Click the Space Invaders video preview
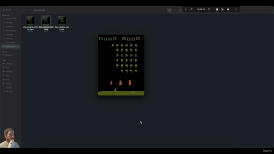The image size is (274, 154). (121, 65)
